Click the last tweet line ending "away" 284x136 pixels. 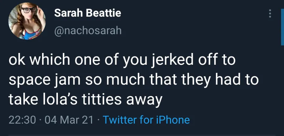(x=85, y=99)
